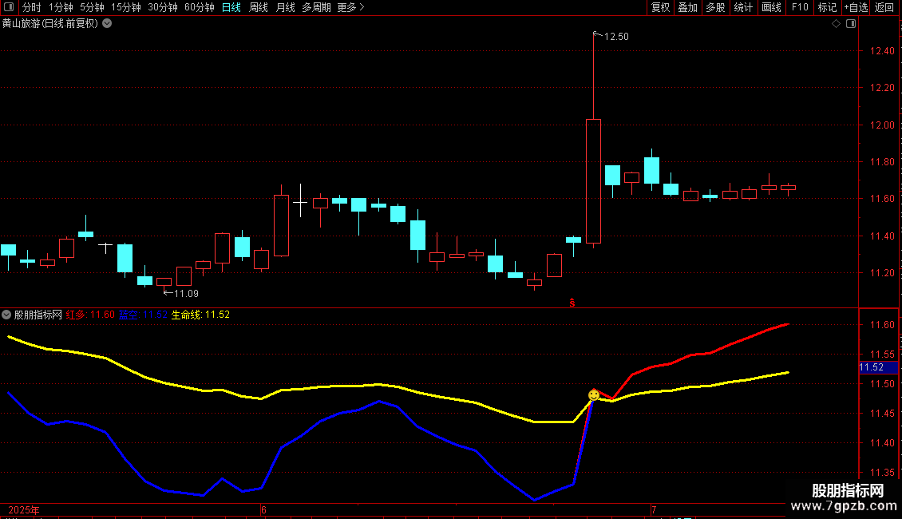Click the 统计 statistics button
Image resolution: width=902 pixels, height=519 pixels.
(743, 7)
